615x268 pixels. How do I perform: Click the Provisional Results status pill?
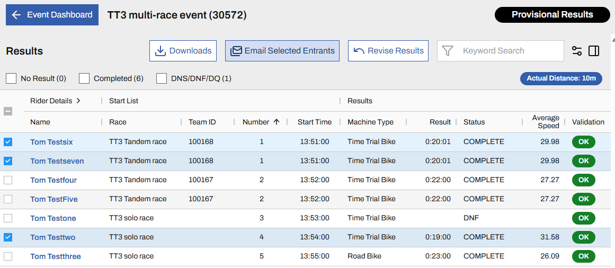point(552,15)
